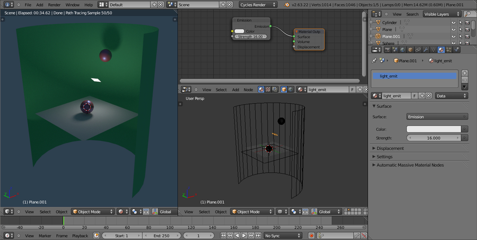Expand the Settings panel
This screenshot has width=477, height=240.
[x=384, y=156]
